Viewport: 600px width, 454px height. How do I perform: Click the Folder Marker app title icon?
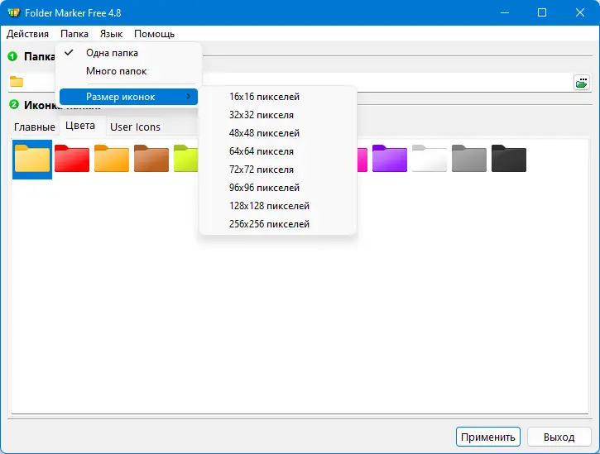(x=14, y=12)
